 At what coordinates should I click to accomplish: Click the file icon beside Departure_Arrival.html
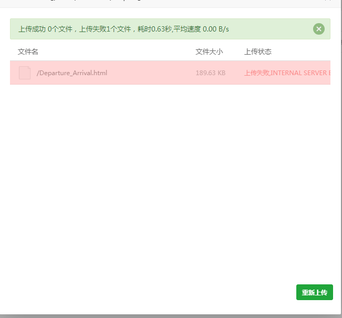click(x=25, y=73)
